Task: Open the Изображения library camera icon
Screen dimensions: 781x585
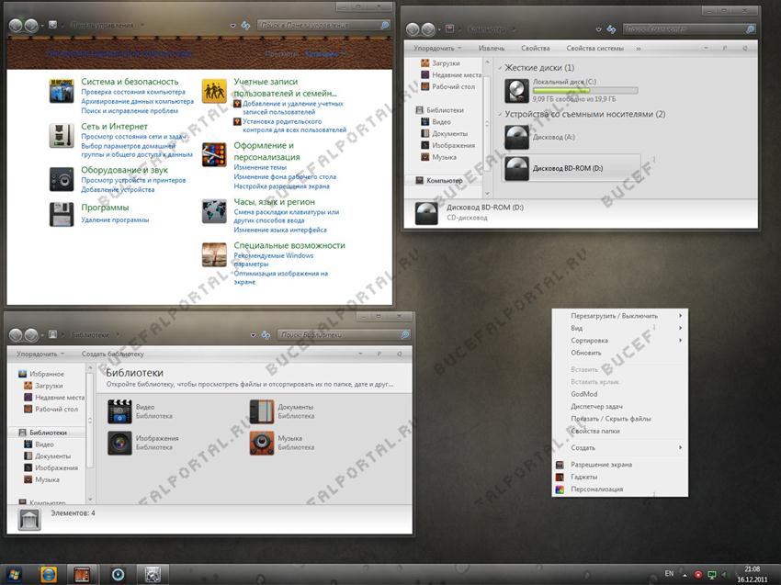Action: tap(119, 444)
